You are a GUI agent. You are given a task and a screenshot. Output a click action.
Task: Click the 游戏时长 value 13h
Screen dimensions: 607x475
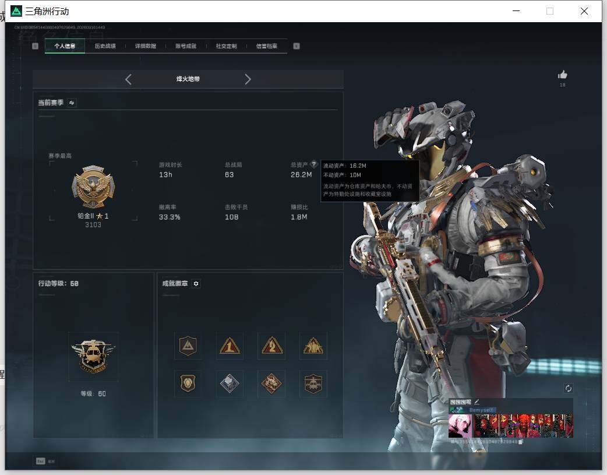point(165,175)
